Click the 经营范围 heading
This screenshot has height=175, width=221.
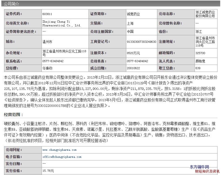(x=13, y=115)
